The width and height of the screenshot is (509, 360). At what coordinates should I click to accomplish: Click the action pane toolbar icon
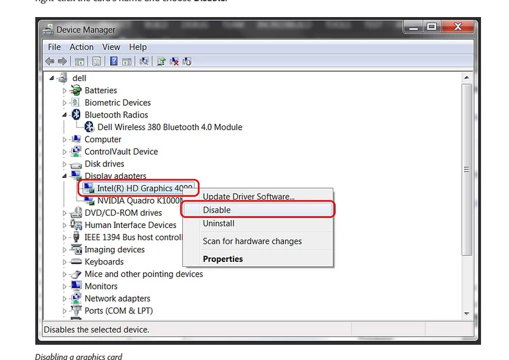coord(127,61)
